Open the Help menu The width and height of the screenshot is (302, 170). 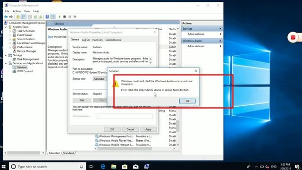click(36, 11)
